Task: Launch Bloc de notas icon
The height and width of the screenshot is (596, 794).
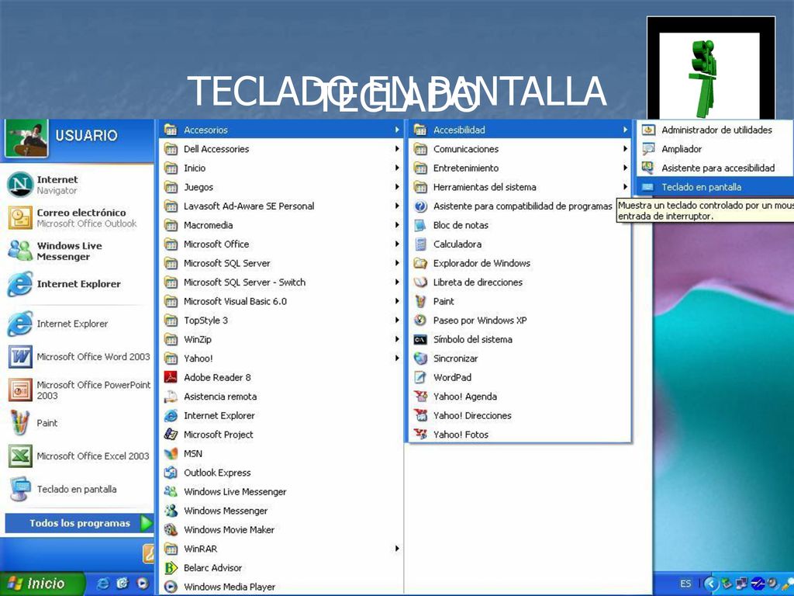Action: coord(420,225)
